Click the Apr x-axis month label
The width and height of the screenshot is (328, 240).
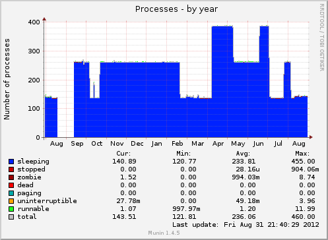click(x=218, y=144)
